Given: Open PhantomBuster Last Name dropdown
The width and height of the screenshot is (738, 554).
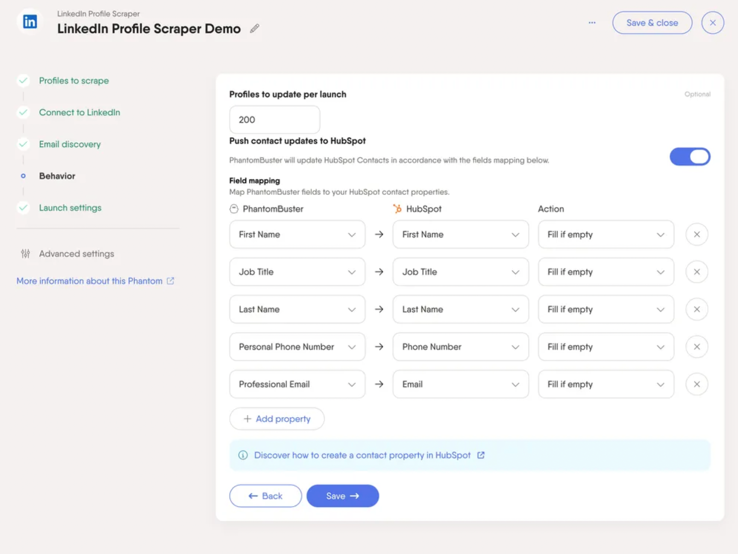Looking at the screenshot, I should tap(297, 309).
